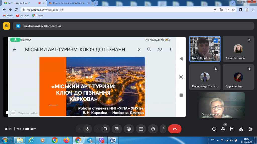Image resolution: width=257 pixels, height=144 pixels.
Task: Toggle the camera on or off
Action: 105,129
